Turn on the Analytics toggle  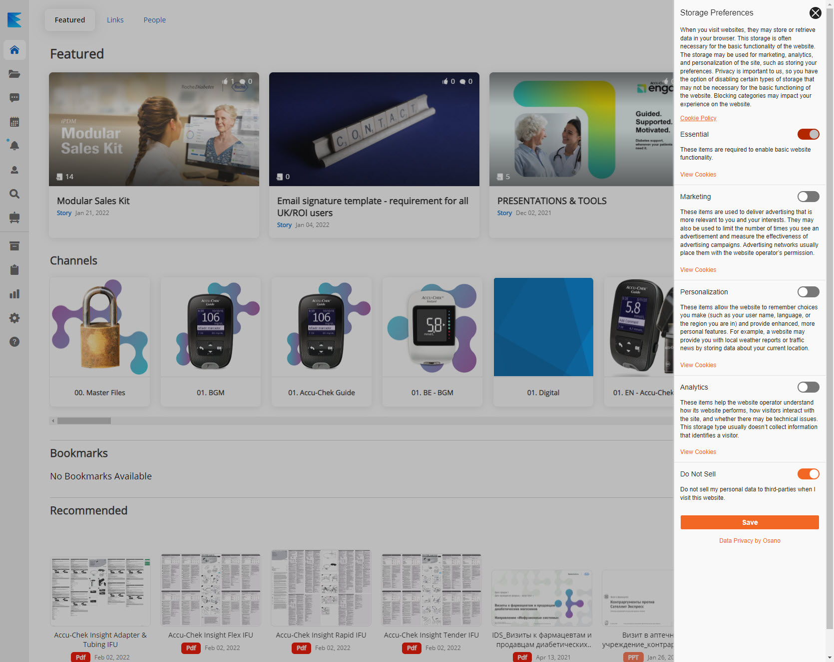(x=808, y=387)
